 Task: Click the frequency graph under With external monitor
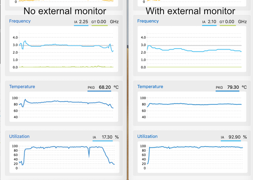[192, 49]
